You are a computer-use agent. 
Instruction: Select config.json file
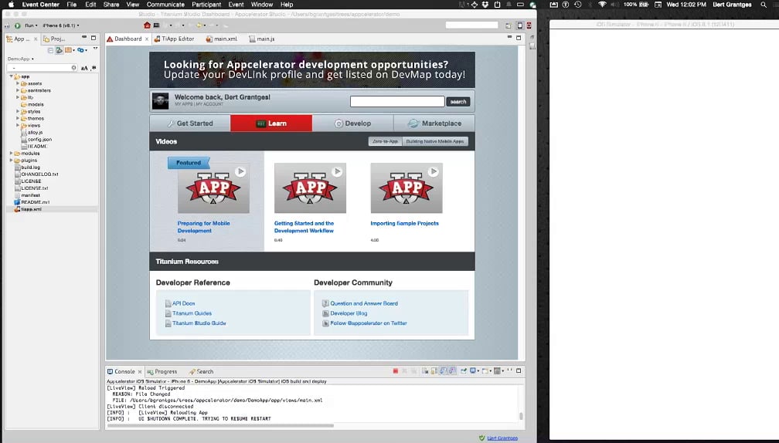36,140
